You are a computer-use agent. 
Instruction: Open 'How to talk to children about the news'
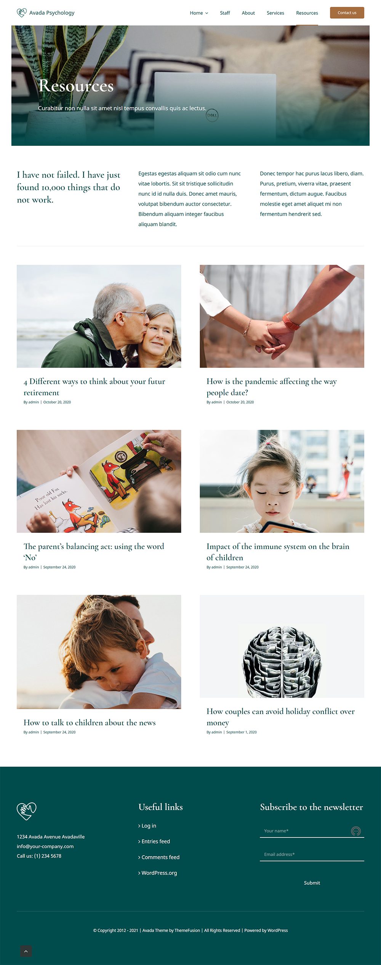90,722
